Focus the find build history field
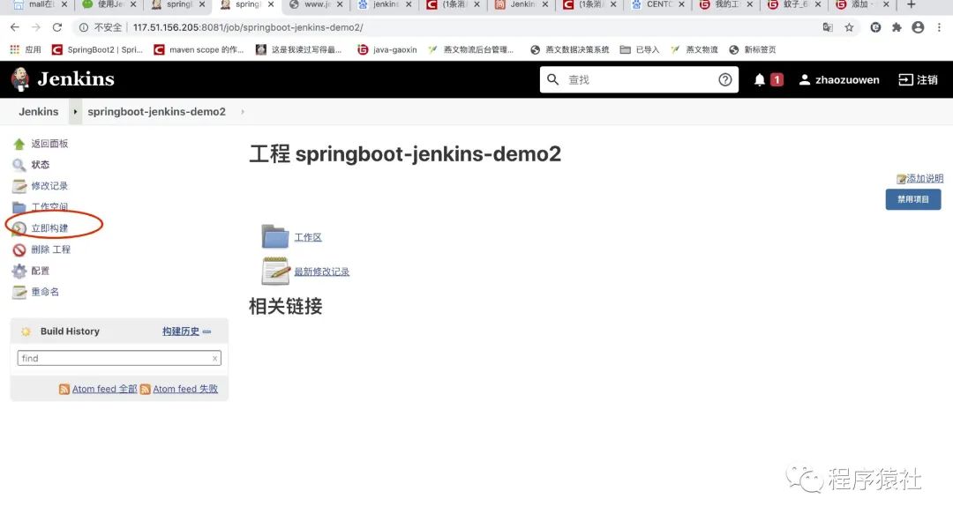The image size is (953, 521). (119, 358)
